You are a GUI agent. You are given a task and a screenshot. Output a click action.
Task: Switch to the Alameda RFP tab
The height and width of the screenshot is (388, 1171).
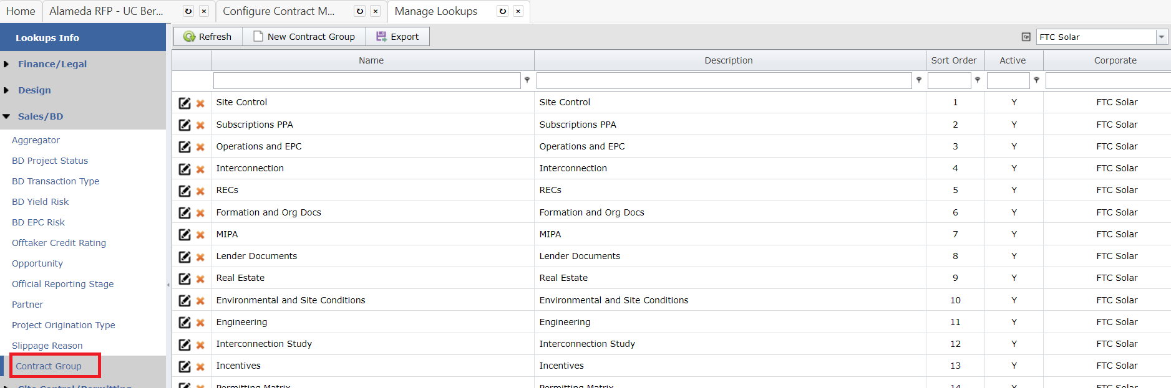point(106,11)
